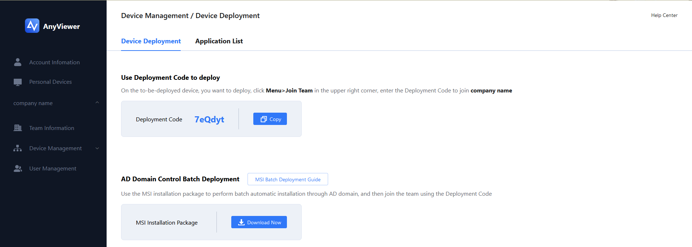Click the Team Information building icon
Image resolution: width=692 pixels, height=247 pixels.
coord(18,128)
